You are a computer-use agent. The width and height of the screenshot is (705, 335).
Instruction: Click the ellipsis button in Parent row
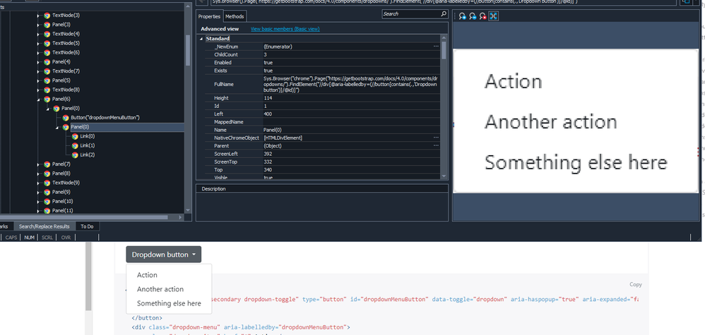(436, 145)
